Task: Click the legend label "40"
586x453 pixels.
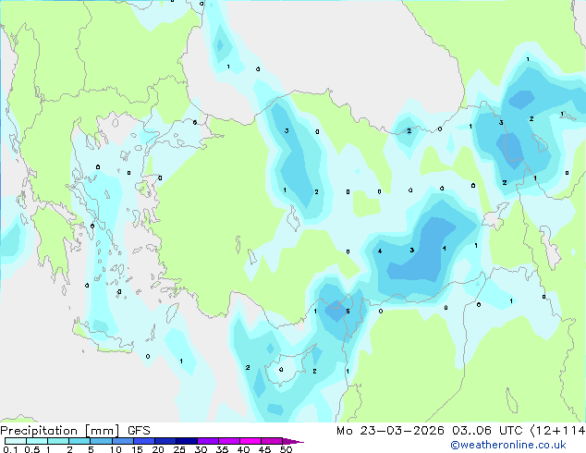Action: 243,449
